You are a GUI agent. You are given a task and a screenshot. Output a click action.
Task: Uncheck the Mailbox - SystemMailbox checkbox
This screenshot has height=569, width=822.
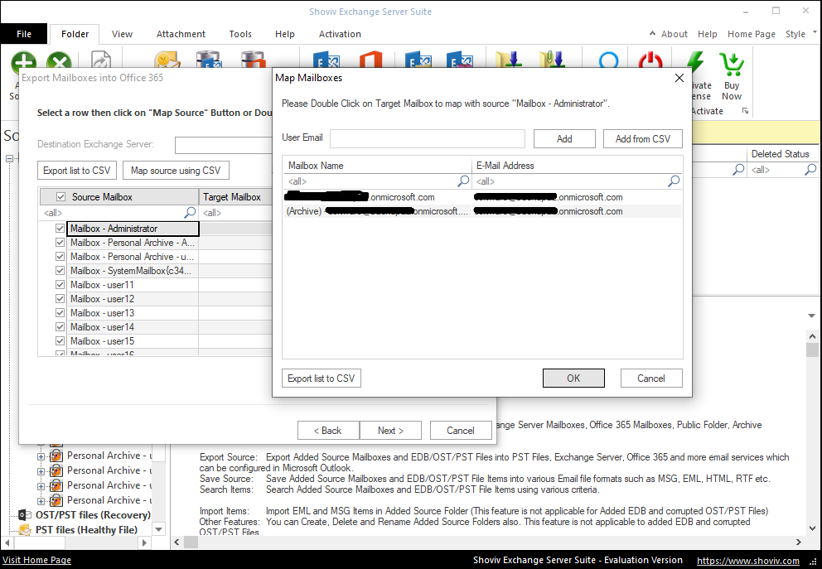pos(60,271)
